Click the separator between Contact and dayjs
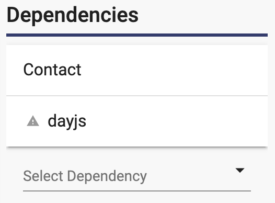This screenshot has width=275, height=203. tap(137, 96)
